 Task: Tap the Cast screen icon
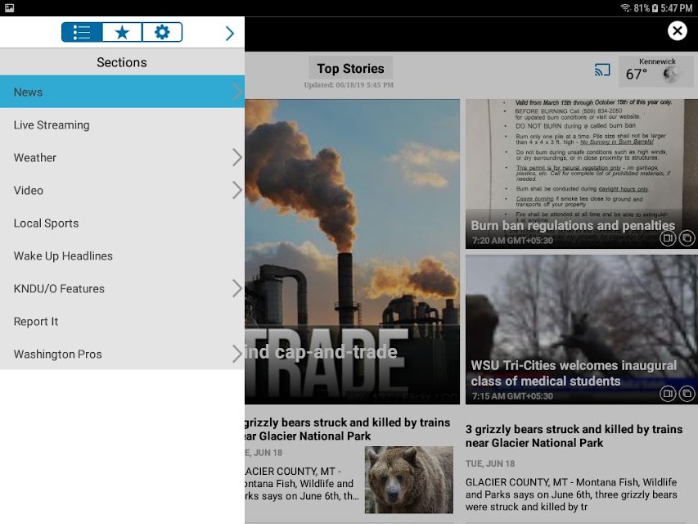pyautogui.click(x=602, y=70)
